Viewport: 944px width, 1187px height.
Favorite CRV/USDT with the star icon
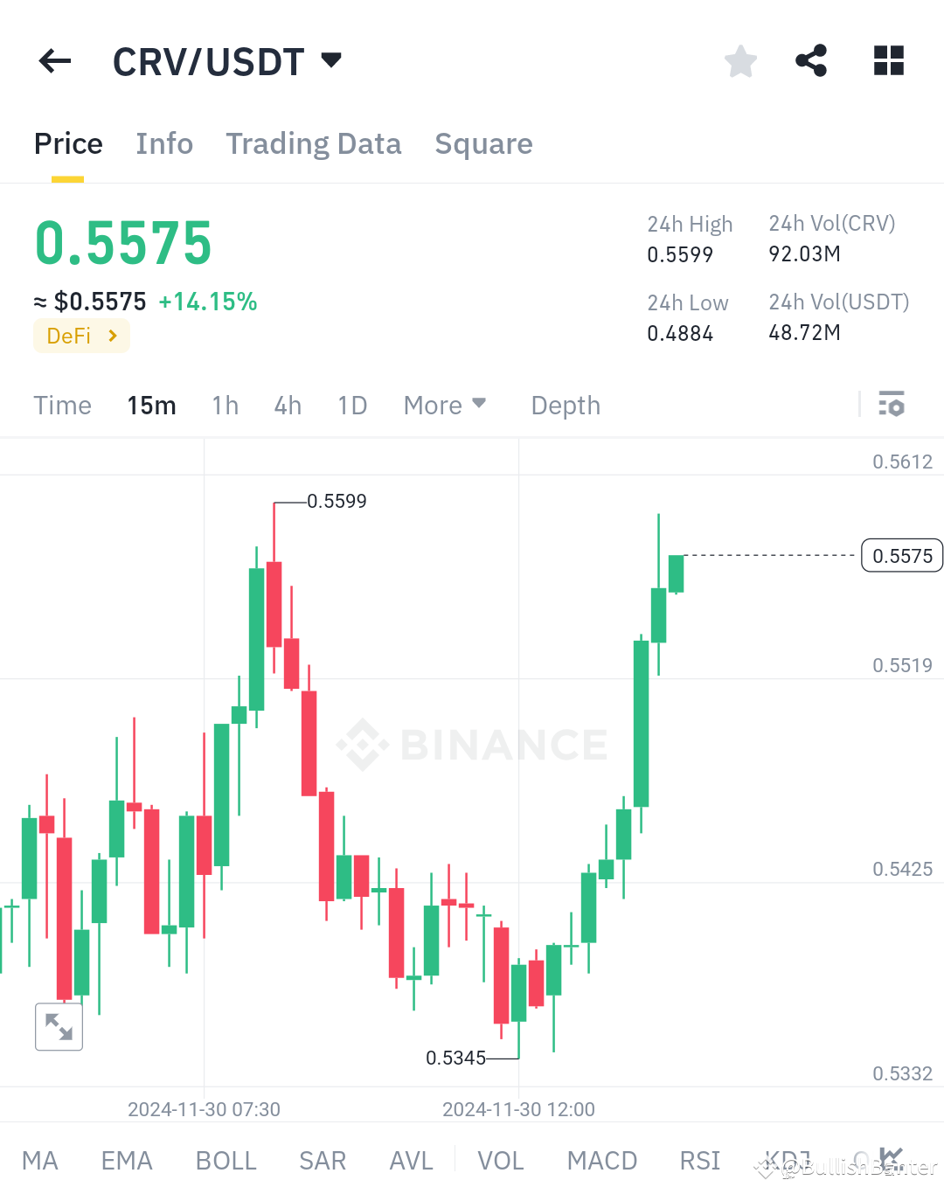[x=740, y=60]
